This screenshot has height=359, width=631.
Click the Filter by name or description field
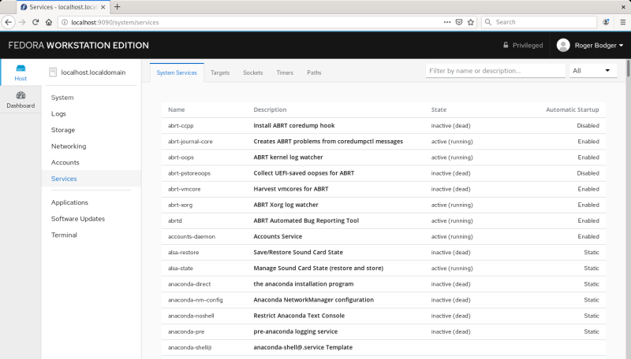point(494,71)
